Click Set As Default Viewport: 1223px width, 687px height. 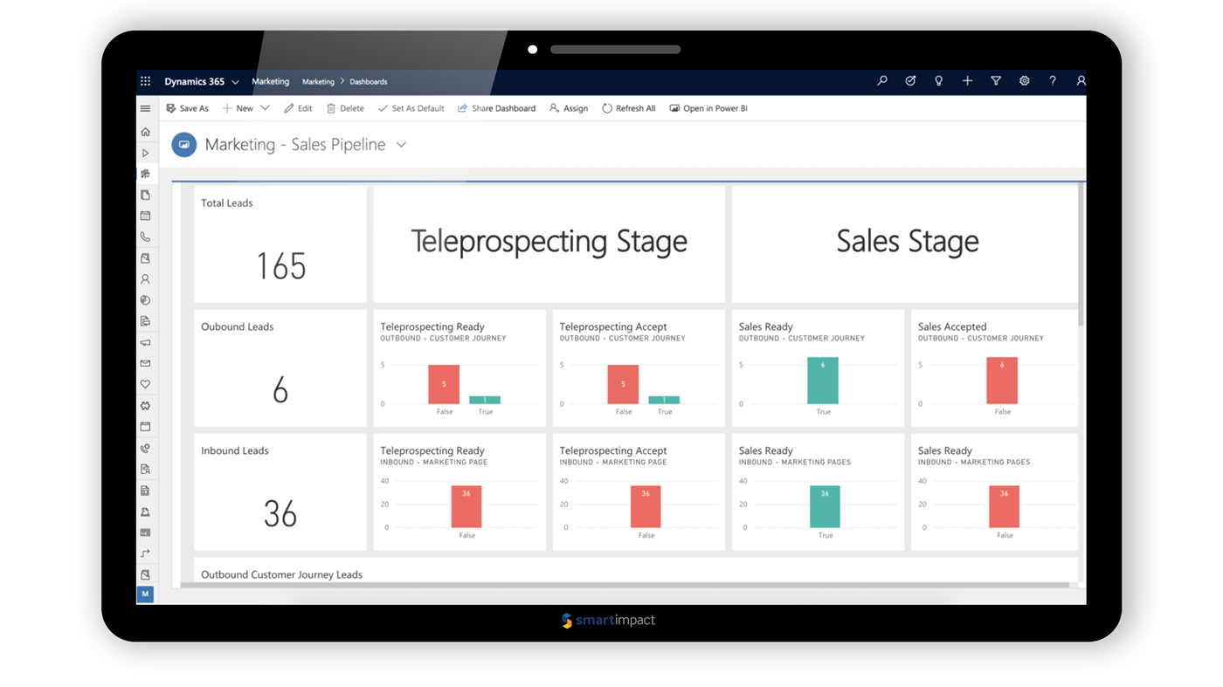tap(411, 108)
